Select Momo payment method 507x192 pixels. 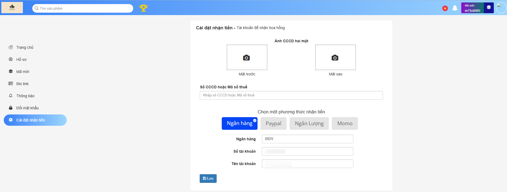pos(345,123)
